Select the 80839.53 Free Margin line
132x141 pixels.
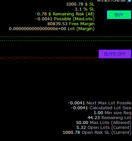tap(71, 24)
